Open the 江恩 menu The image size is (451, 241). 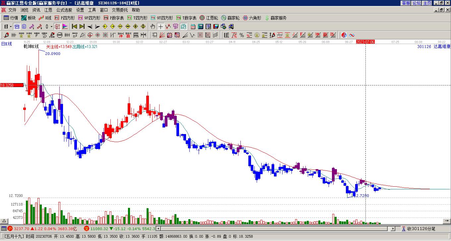point(48,10)
